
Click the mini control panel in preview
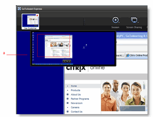(67, 61)
